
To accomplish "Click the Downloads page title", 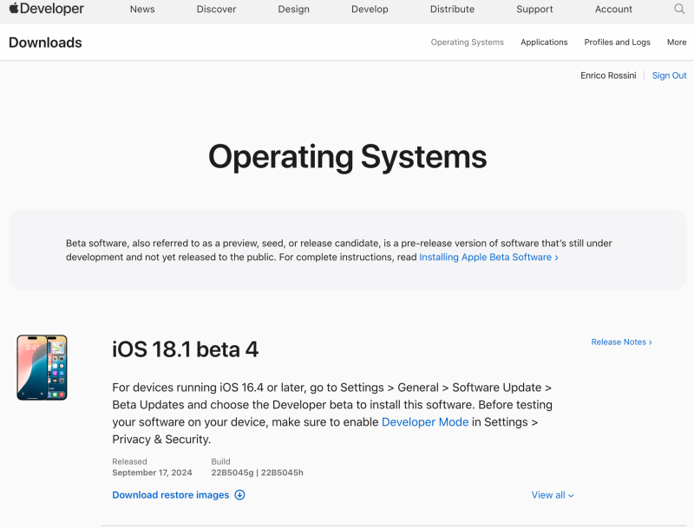I will (x=45, y=42).
